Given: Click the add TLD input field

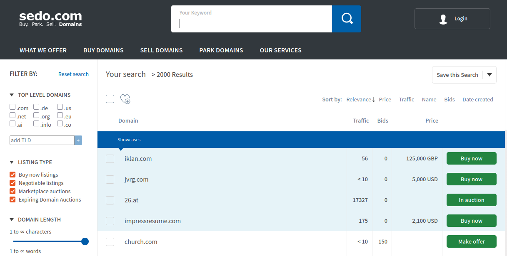Looking at the screenshot, I should (x=42, y=140).
